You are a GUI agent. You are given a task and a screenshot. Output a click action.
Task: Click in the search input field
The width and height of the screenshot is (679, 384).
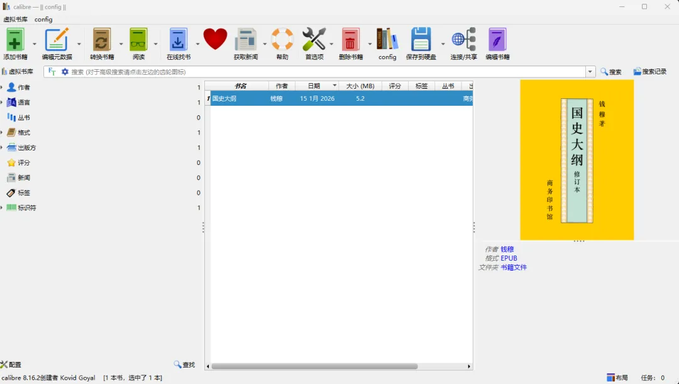[327, 72]
